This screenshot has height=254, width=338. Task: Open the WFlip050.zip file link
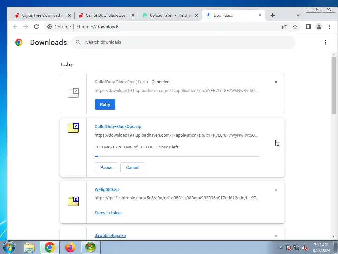107,190
